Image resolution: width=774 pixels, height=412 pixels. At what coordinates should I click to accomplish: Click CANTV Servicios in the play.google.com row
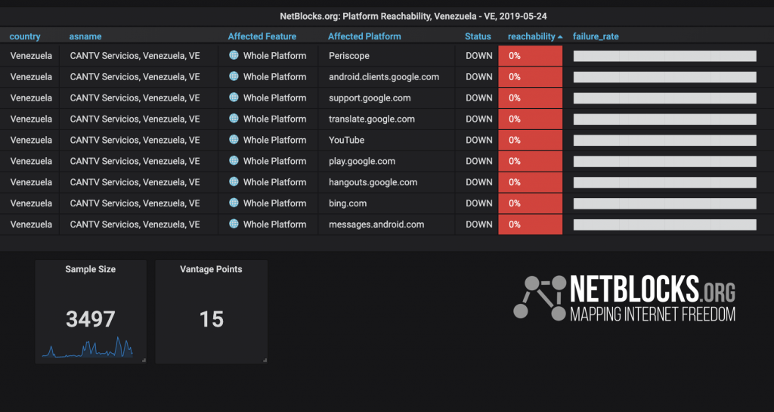click(x=135, y=161)
